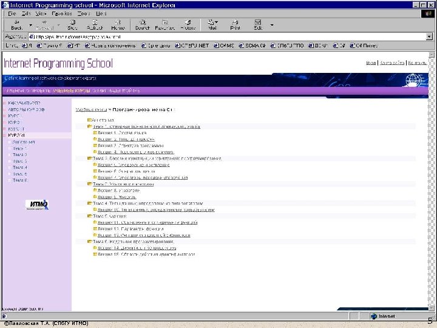Image resolution: width=437 pixels, height=328 pixels.
Task: Collapse the Тема 3 folder in course tree
Action: click(89, 184)
